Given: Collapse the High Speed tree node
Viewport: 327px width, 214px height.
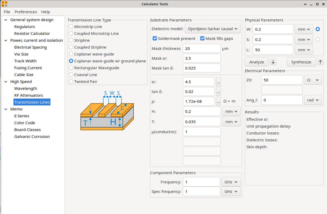Looking at the screenshot, I should click(5, 82).
